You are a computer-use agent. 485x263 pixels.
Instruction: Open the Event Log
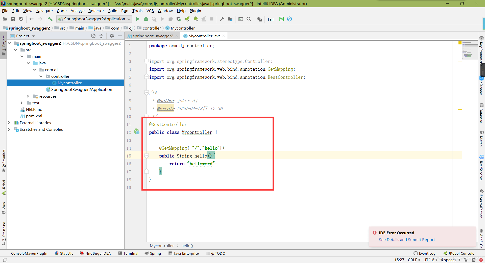coord(425,253)
